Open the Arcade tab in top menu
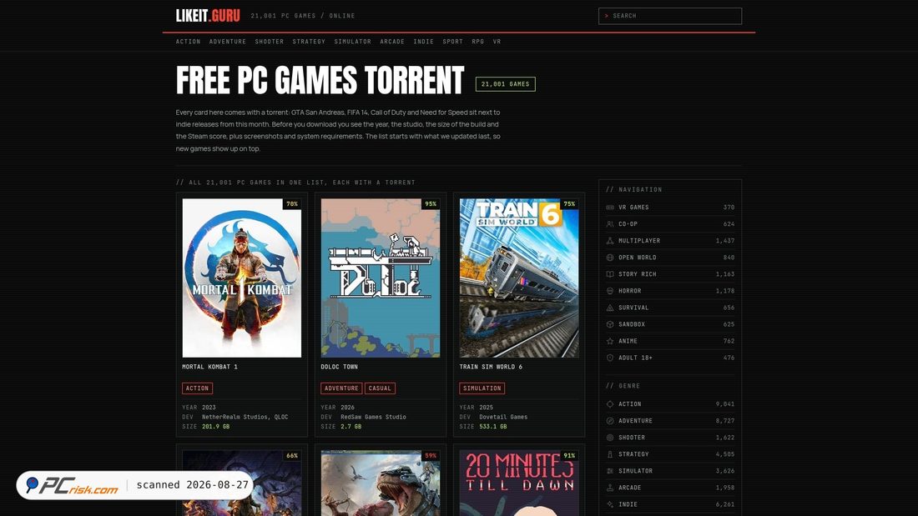918x516 pixels. [x=392, y=42]
